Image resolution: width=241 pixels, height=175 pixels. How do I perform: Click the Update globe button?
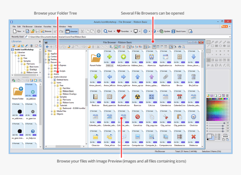click(x=165, y=31)
